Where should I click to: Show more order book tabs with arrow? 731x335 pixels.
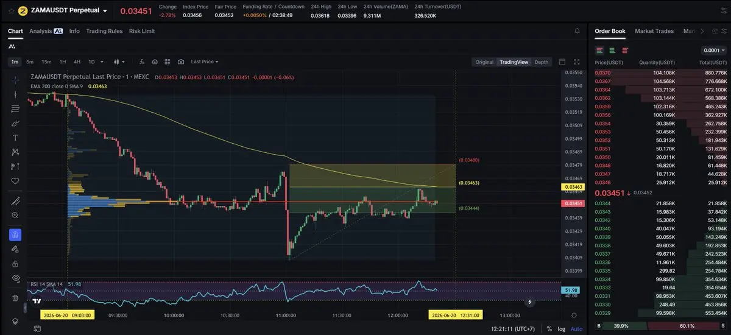tap(702, 31)
